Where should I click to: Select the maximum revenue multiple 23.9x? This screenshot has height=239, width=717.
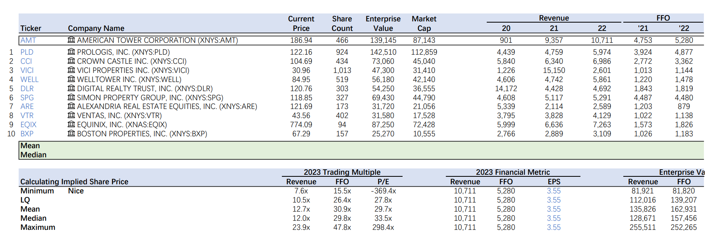(301, 228)
